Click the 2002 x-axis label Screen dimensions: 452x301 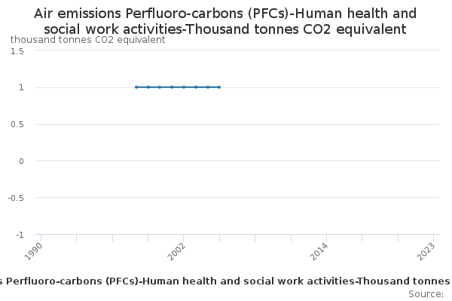click(178, 252)
